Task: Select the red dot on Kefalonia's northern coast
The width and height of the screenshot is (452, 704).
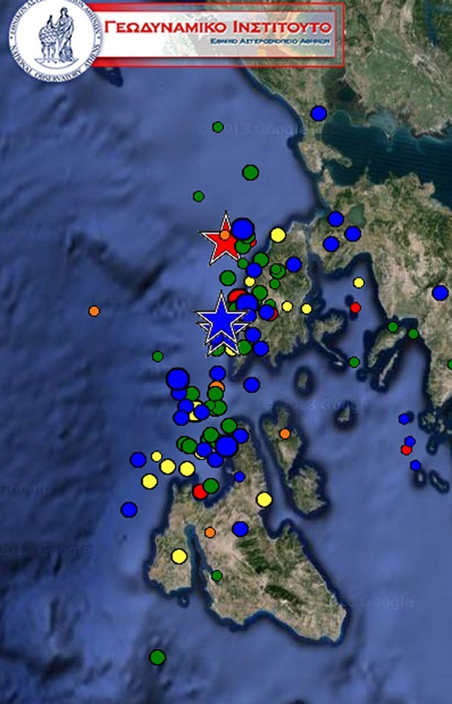Action: tap(201, 491)
